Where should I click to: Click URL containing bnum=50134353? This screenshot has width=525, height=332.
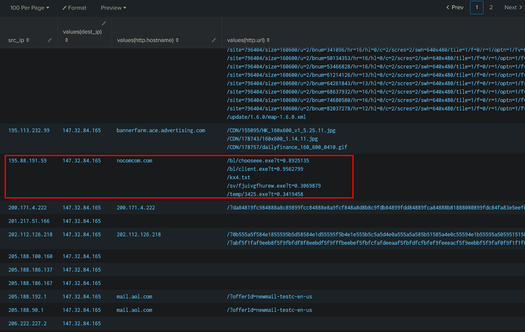click(x=376, y=58)
